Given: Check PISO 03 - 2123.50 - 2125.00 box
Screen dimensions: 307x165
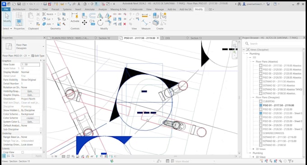Looking at the screenshot, I should point(260,117).
